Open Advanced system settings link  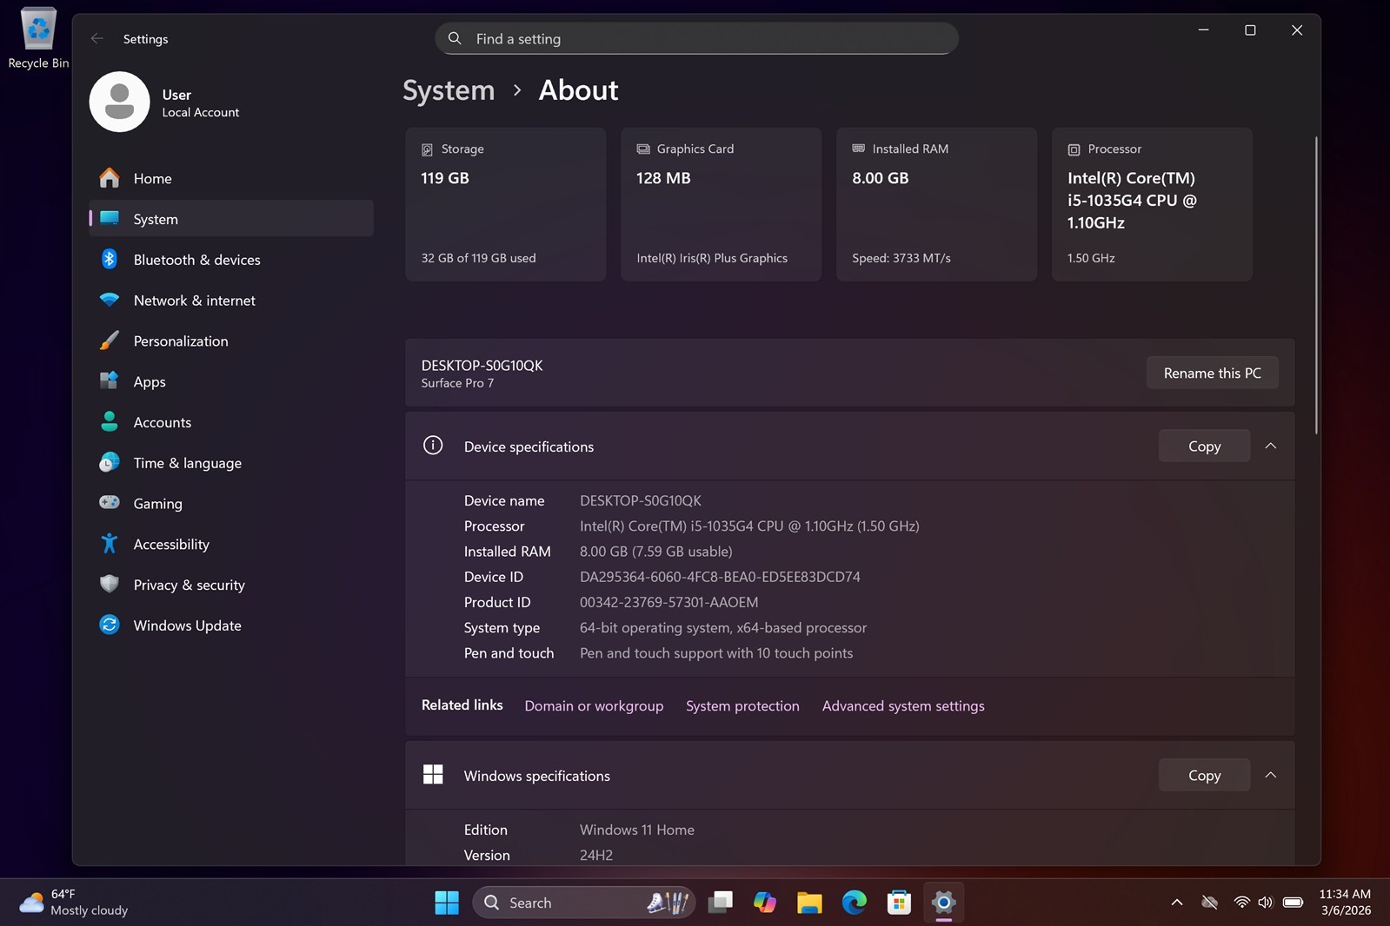903,705
